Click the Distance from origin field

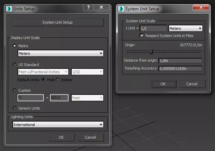(x=180, y=61)
